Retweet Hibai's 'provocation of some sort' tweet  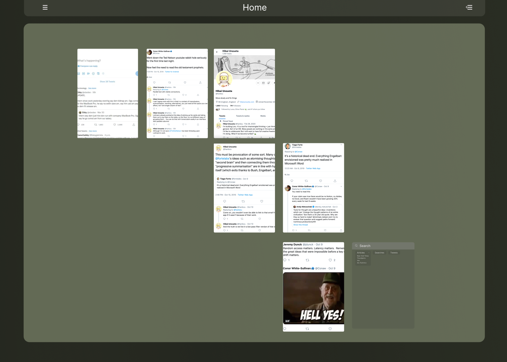(243, 201)
